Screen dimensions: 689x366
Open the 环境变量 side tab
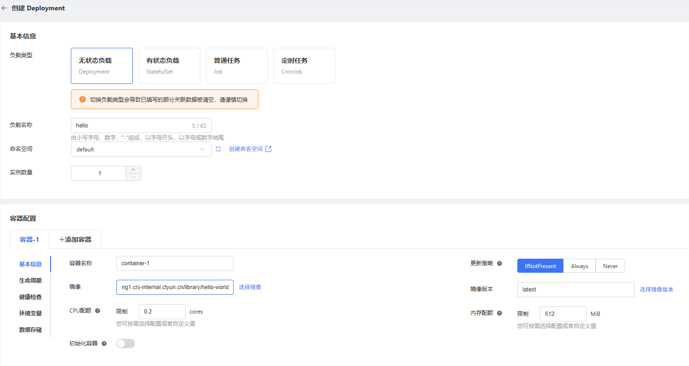click(30, 314)
